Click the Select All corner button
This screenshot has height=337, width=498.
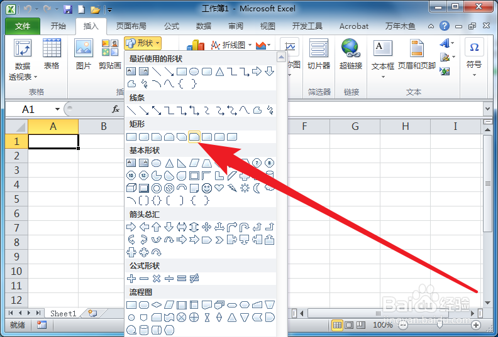(16, 127)
